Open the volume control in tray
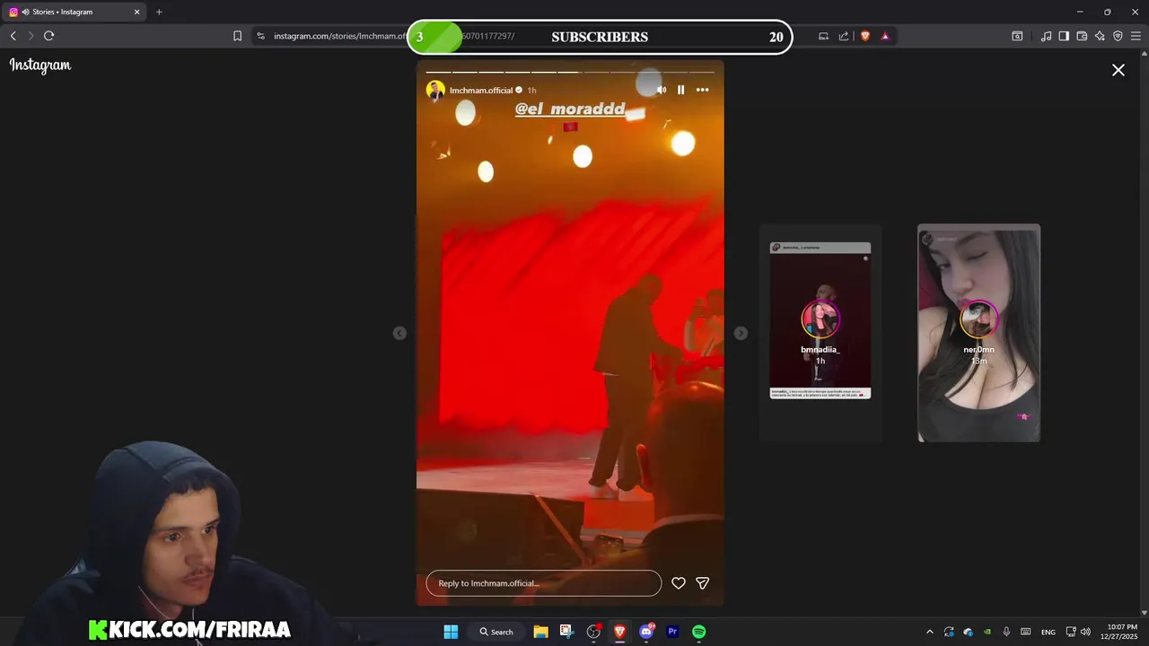This screenshot has height=646, width=1149. [x=1085, y=632]
